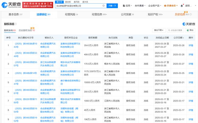The height and width of the screenshot is (123, 198).
Task: Click the Tianyancha logo
Action: click(11, 5)
